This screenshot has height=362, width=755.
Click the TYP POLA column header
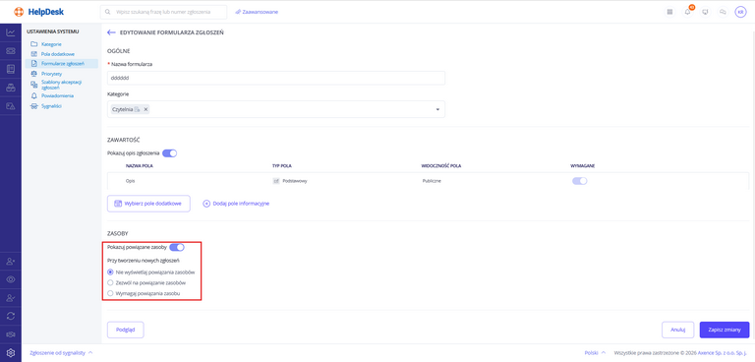coord(282,166)
